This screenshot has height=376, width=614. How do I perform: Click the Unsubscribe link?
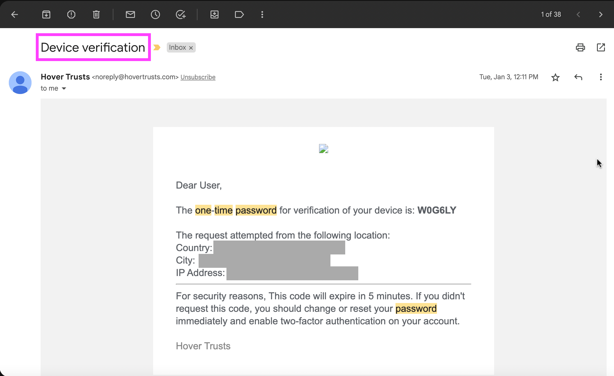point(198,77)
